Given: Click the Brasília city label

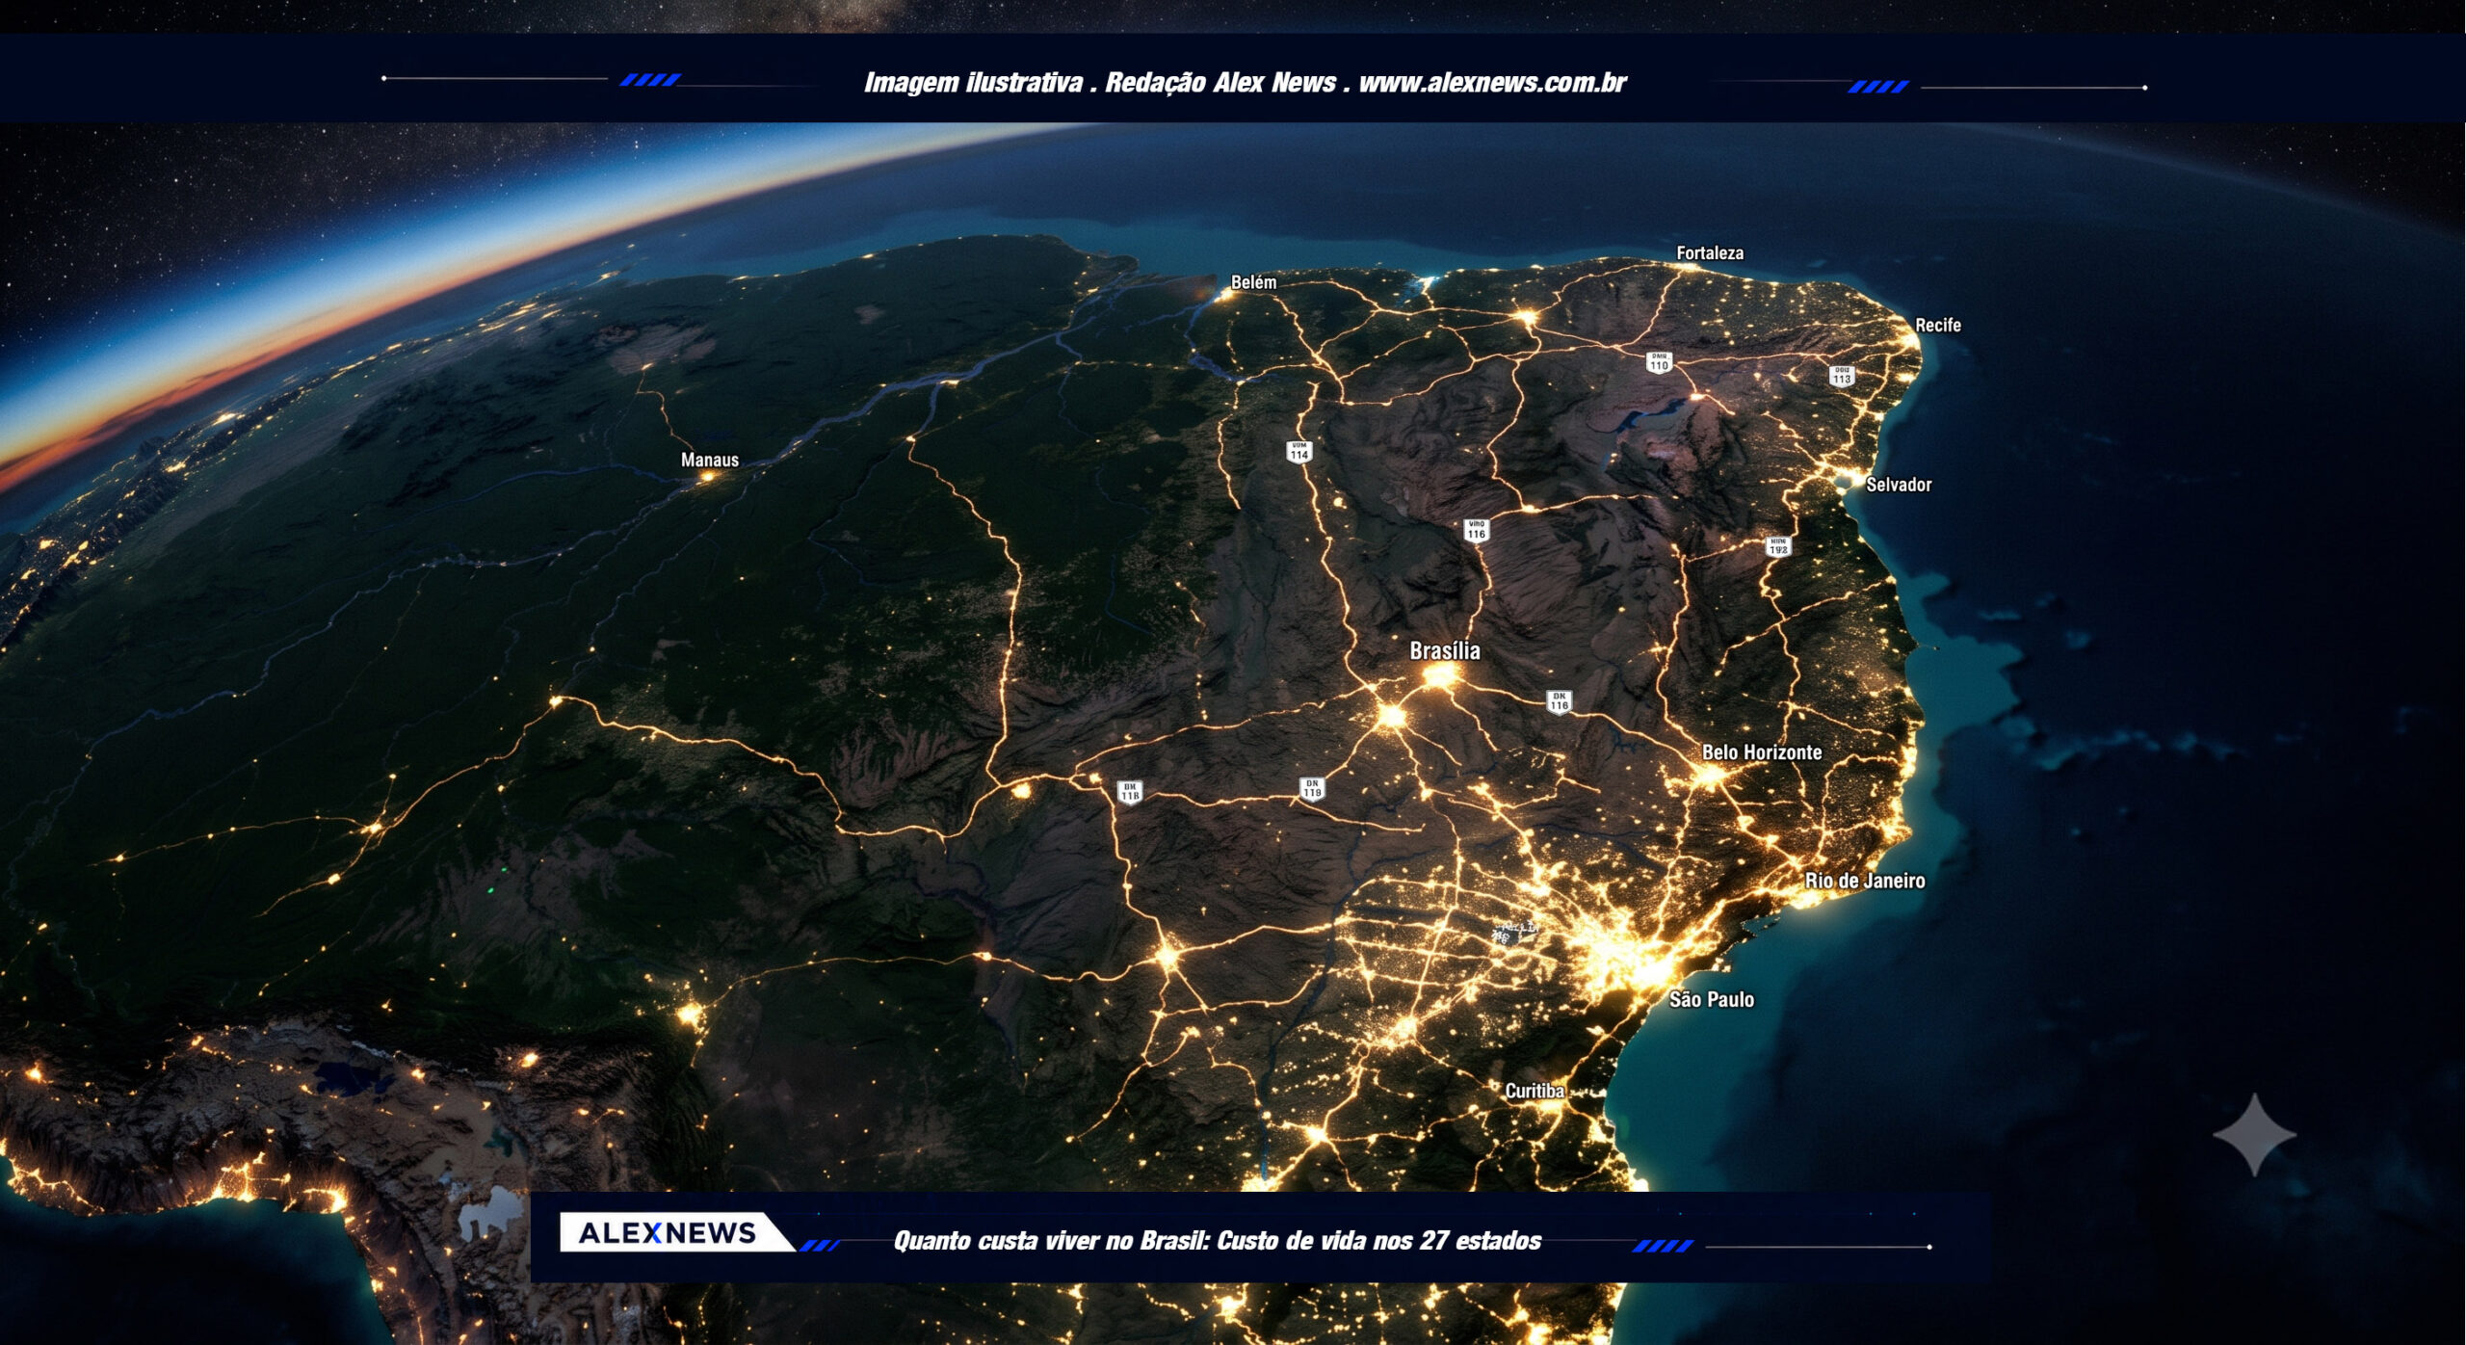Looking at the screenshot, I should [x=1445, y=651].
